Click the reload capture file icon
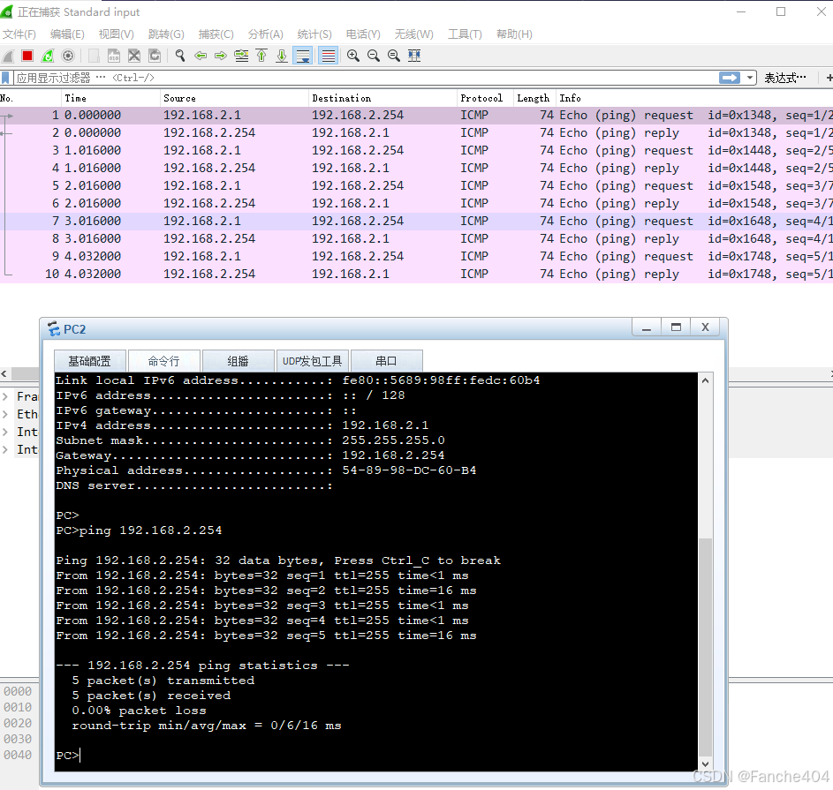833x790 pixels. 155,56
